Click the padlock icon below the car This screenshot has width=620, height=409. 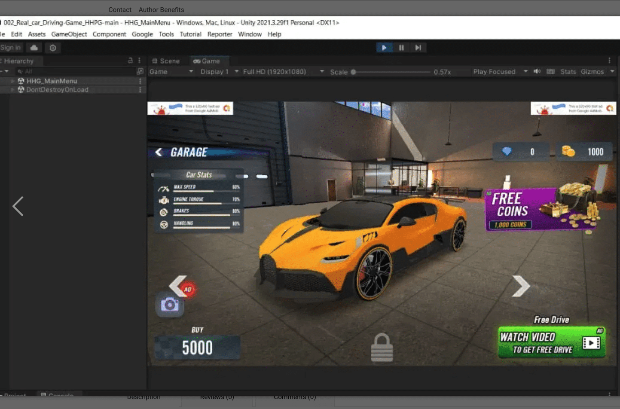(x=382, y=348)
